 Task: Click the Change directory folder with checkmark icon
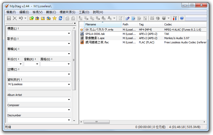click(x=32, y=18)
